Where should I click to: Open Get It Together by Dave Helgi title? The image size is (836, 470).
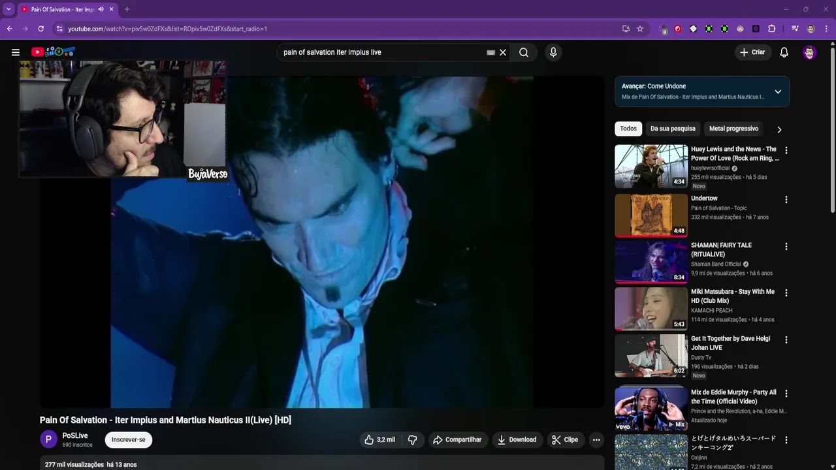(731, 343)
